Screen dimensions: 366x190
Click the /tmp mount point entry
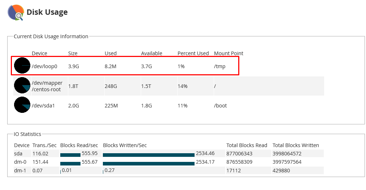(x=219, y=66)
